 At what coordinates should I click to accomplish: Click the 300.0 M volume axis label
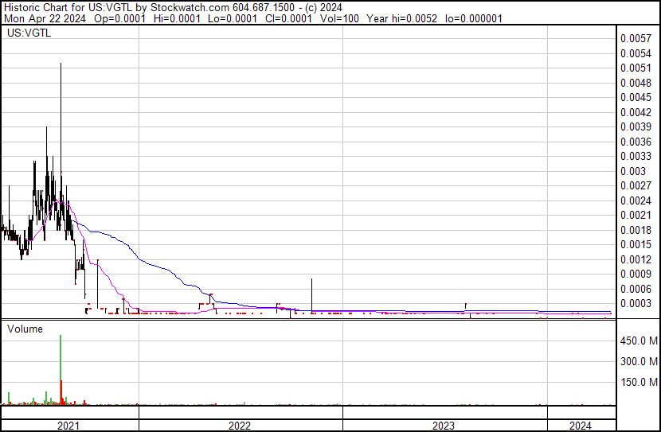(638, 362)
